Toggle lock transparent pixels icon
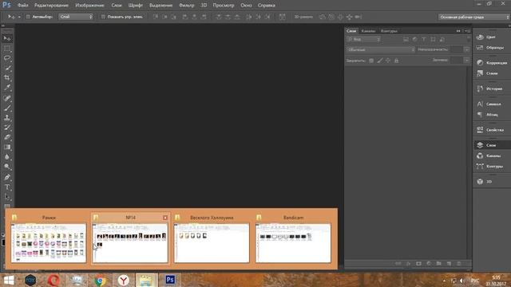This screenshot has height=287, width=511. [x=371, y=61]
